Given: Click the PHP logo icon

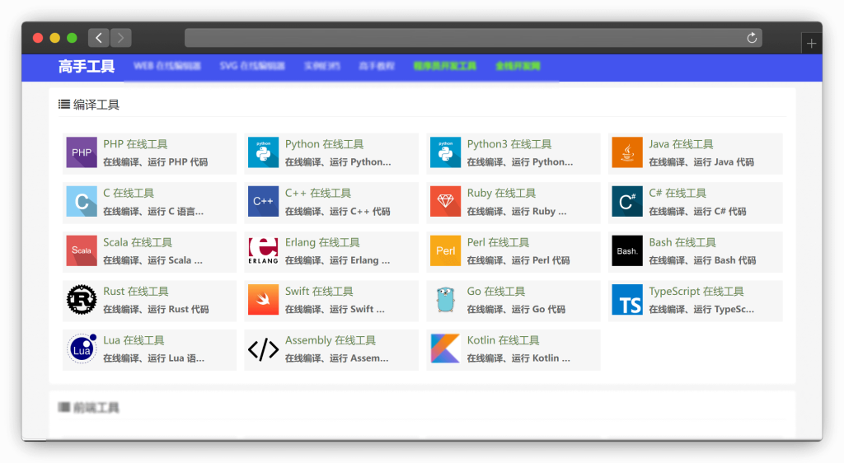Looking at the screenshot, I should (x=82, y=152).
